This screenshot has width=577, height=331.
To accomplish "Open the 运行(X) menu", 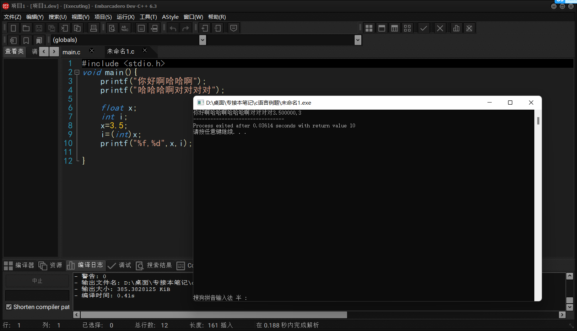I will click(126, 17).
